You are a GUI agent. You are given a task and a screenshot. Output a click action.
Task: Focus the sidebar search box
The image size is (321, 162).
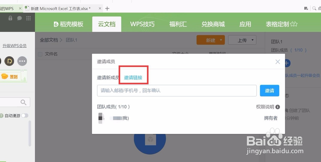[14, 102]
